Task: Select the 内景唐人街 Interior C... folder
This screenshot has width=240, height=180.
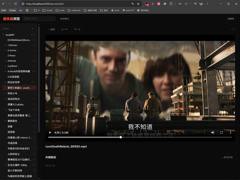Action: 19,138
